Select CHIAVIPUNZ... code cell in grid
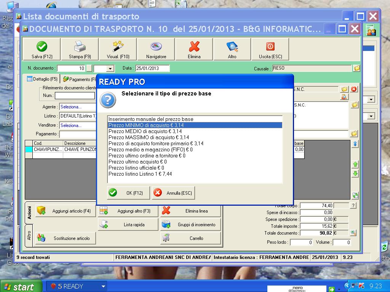This screenshot has width=390, height=292. (x=48, y=149)
